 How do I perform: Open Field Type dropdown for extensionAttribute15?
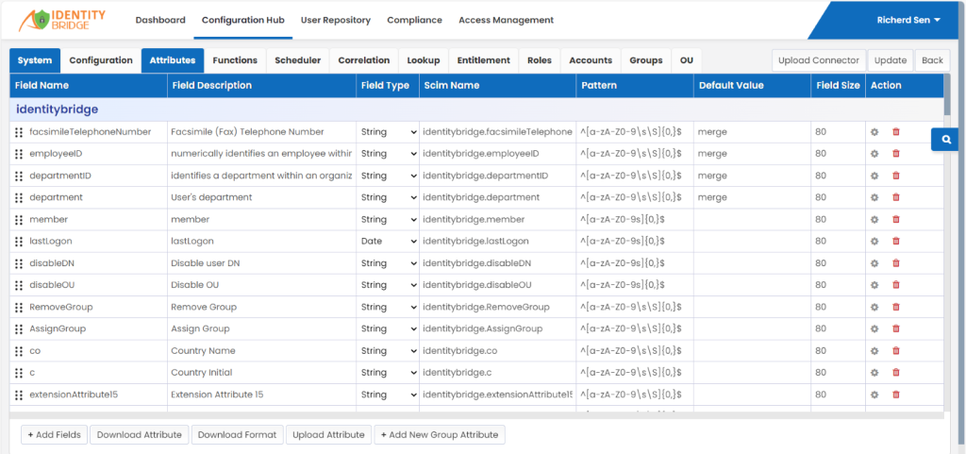click(x=388, y=395)
